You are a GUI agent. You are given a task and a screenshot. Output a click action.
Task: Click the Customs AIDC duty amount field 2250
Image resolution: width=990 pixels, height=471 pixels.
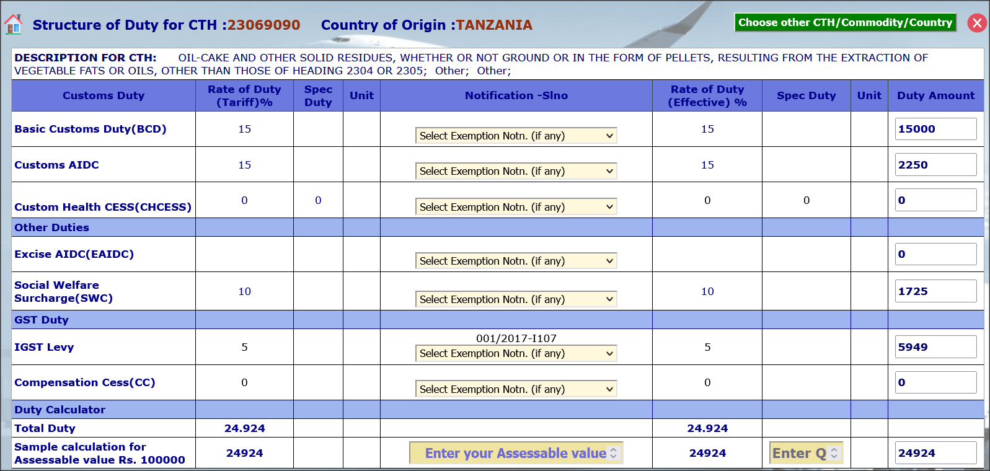935,165
